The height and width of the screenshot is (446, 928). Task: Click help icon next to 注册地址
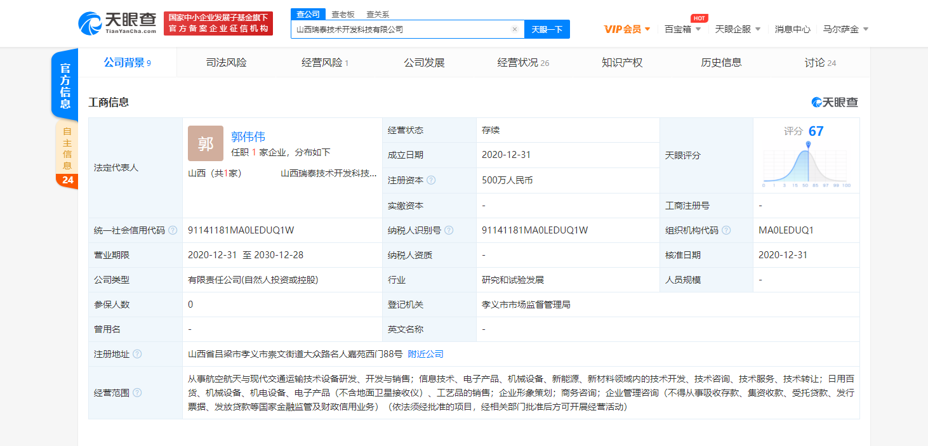pyautogui.click(x=137, y=354)
